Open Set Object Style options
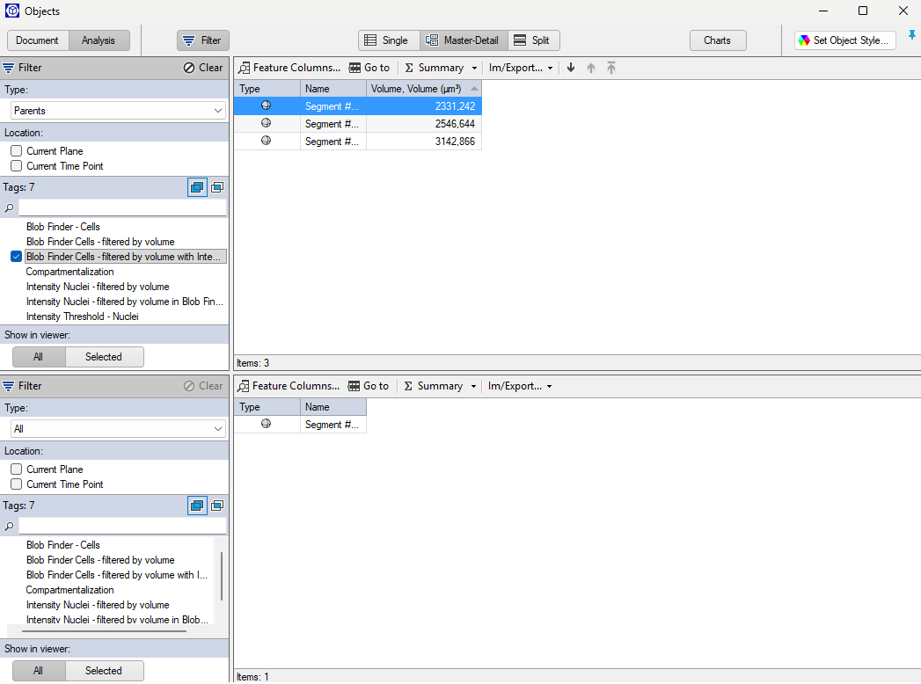Viewport: 921px width, 684px height. 844,40
